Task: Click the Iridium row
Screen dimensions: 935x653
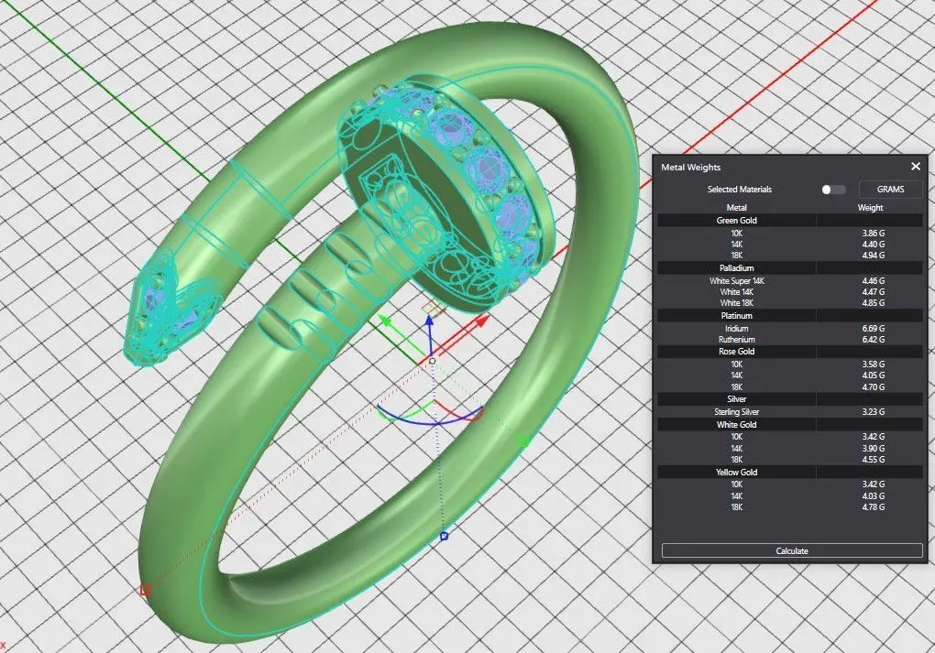Action: [x=790, y=328]
